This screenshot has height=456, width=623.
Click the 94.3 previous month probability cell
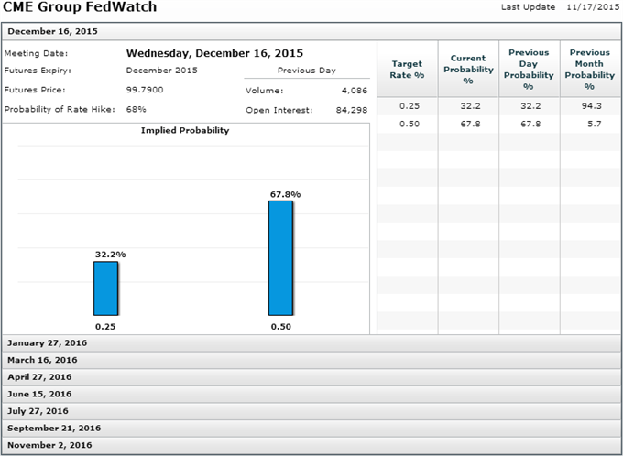[x=591, y=106]
